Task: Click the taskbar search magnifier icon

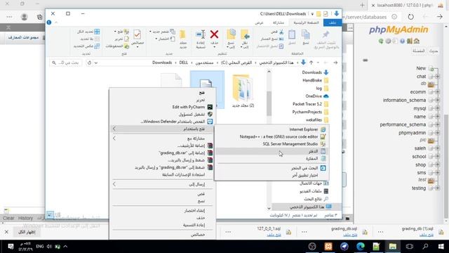Action: click(425, 247)
